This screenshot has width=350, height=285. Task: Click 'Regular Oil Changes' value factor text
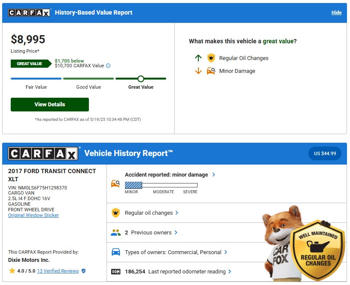(244, 58)
